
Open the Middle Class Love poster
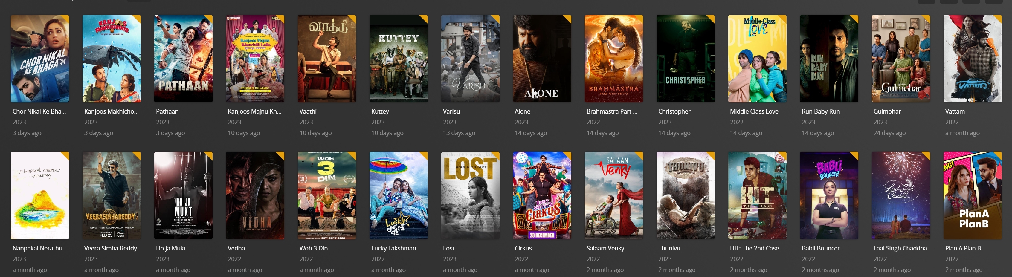(x=757, y=59)
